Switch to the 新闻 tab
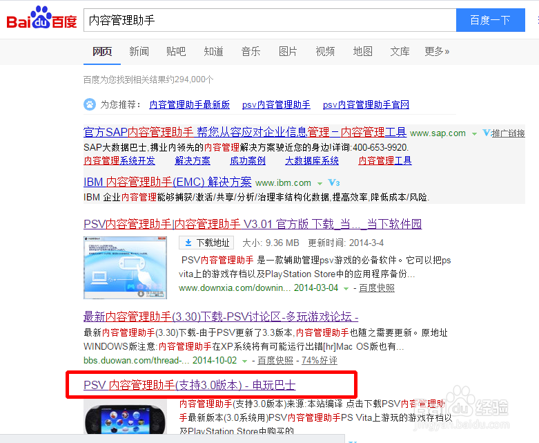 139,52
